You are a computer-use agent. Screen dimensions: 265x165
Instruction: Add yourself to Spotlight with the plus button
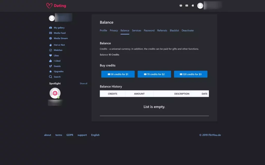tap(55, 93)
